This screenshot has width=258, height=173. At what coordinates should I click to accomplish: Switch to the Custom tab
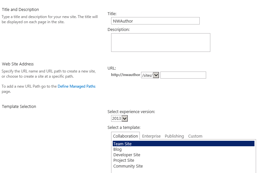pos(195,136)
